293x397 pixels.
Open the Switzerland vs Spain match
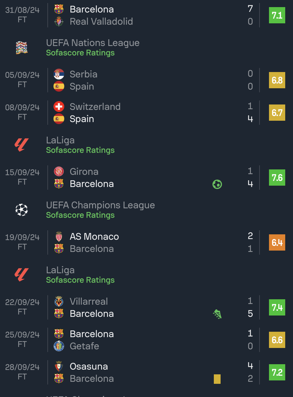tap(146, 113)
